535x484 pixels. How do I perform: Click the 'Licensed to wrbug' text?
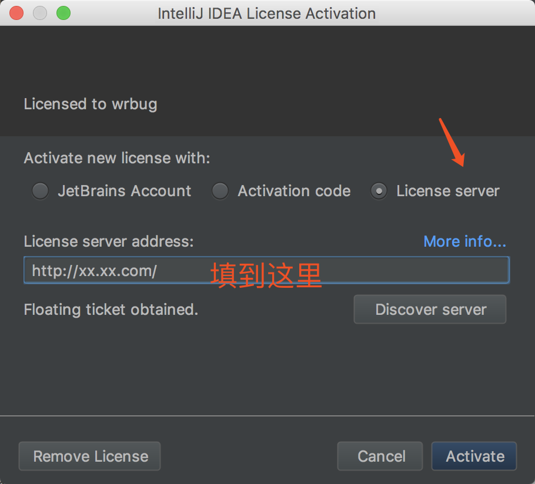91,104
